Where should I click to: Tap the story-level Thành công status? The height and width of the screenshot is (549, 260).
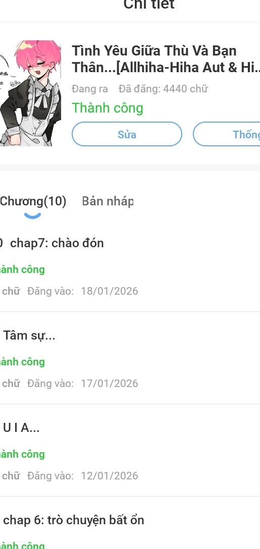coord(108,108)
